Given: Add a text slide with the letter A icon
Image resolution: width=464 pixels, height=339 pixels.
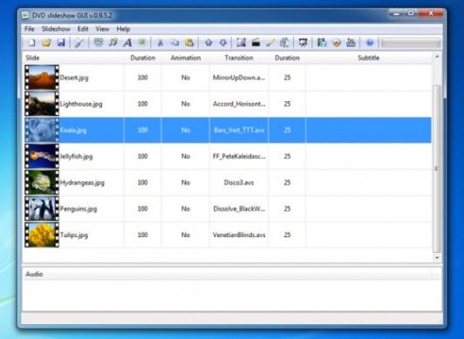Looking at the screenshot, I should tap(127, 43).
